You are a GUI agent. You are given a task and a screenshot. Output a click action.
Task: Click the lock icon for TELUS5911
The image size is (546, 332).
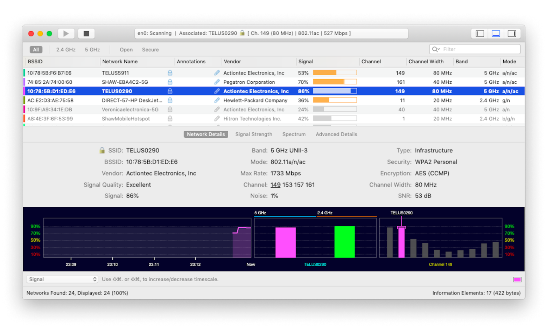[x=170, y=73]
